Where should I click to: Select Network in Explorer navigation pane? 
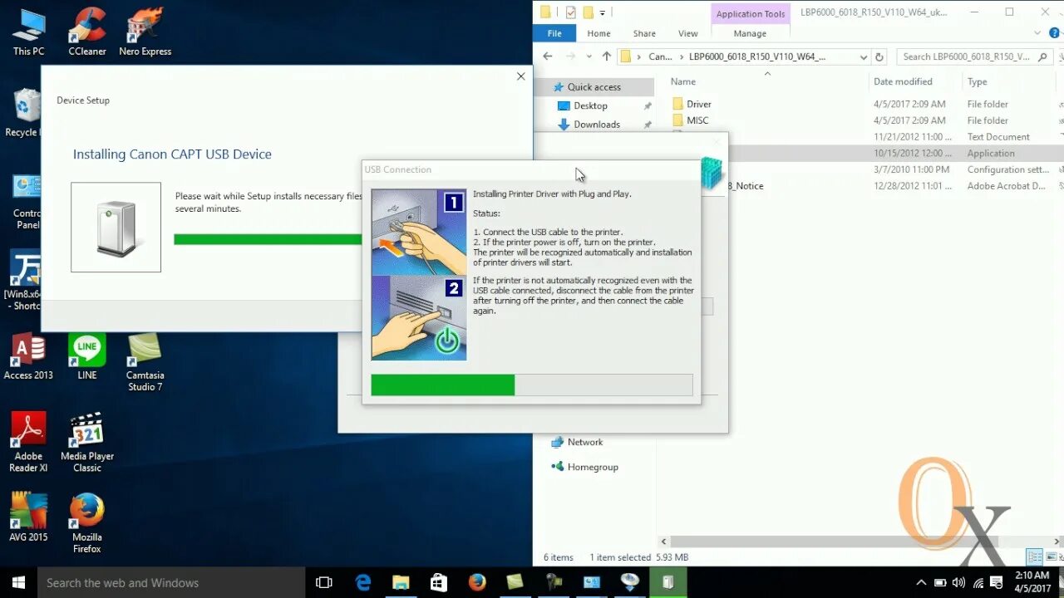click(585, 442)
